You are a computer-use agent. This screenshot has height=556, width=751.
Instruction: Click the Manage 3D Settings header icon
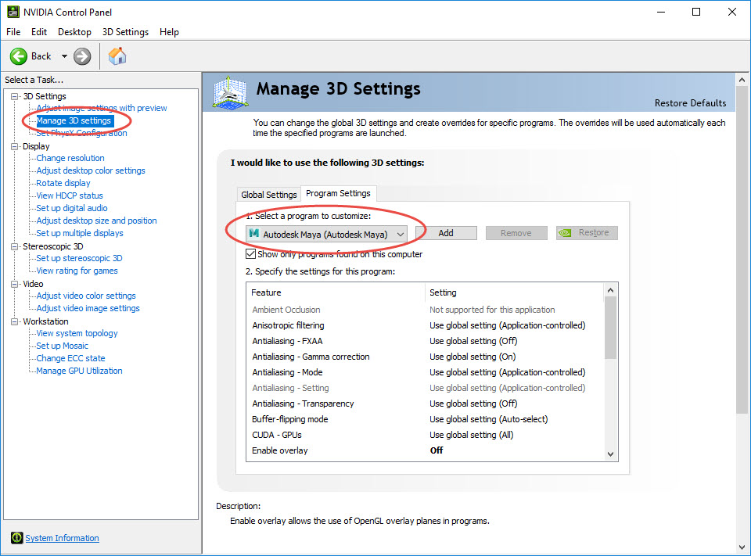231,93
